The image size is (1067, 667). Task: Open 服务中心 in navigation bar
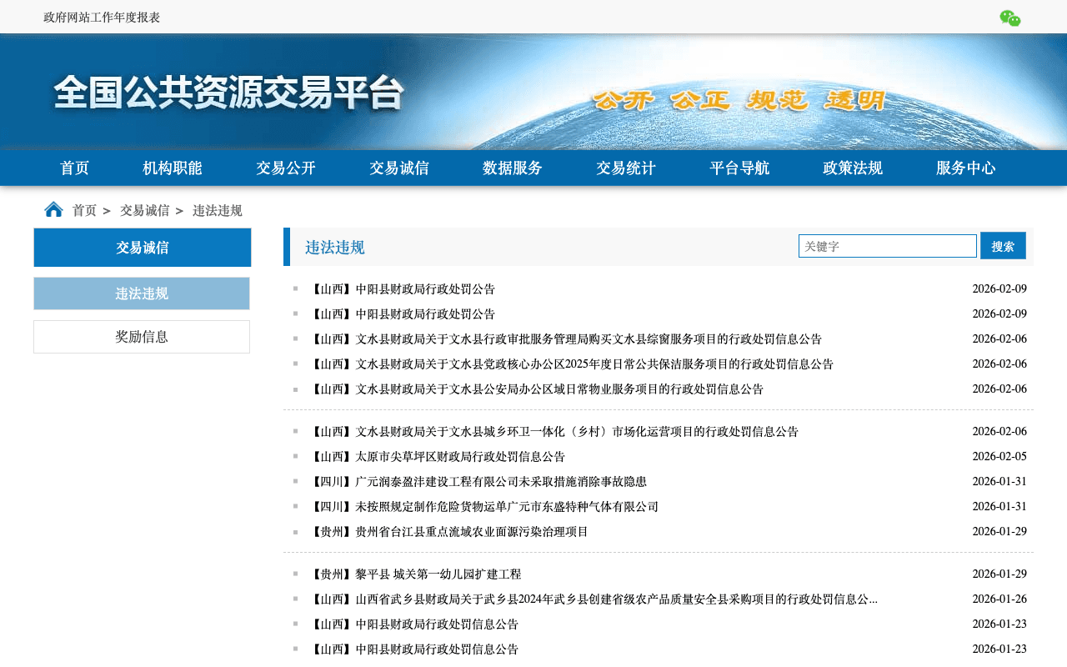click(x=966, y=168)
